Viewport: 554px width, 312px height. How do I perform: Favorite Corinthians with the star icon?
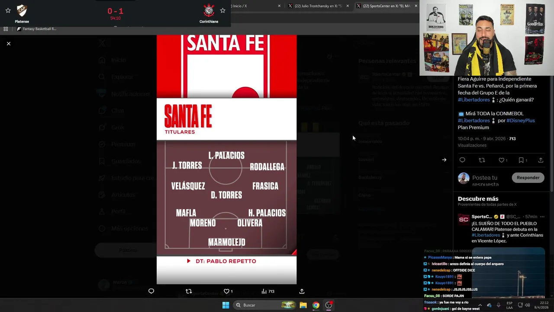222,10
